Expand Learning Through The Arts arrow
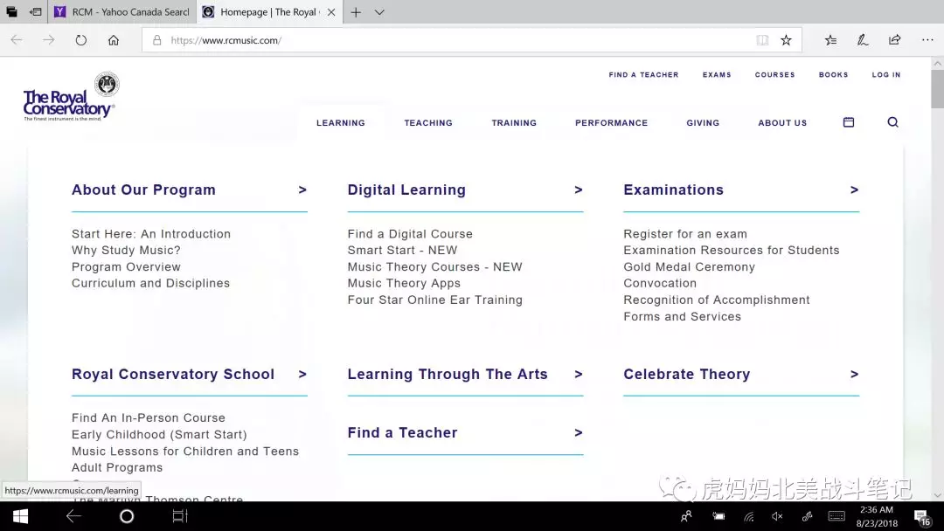 pos(579,374)
